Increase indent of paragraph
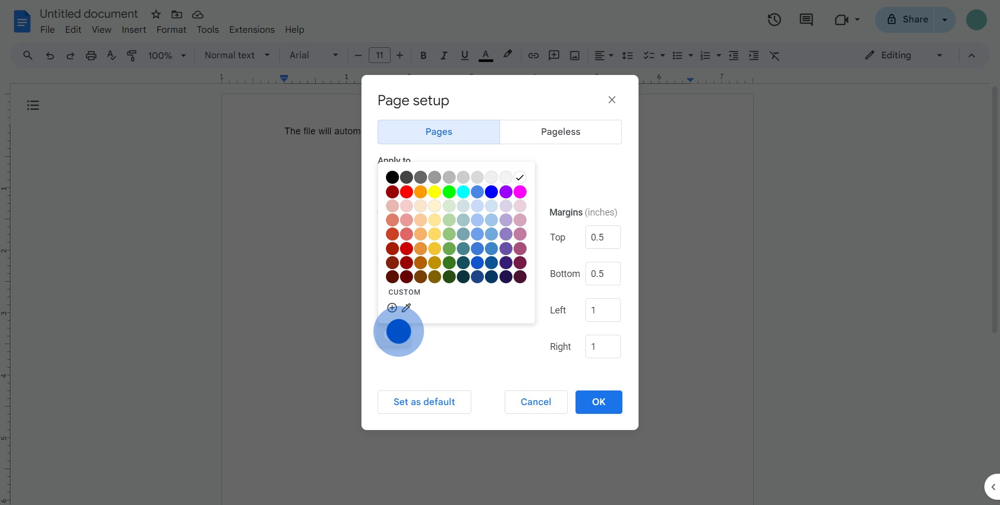1000x505 pixels. (754, 55)
